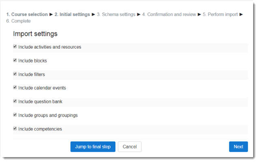Select step 5. Perform import

220,15
